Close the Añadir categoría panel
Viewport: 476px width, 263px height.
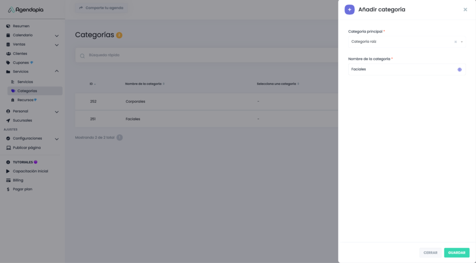[465, 9]
